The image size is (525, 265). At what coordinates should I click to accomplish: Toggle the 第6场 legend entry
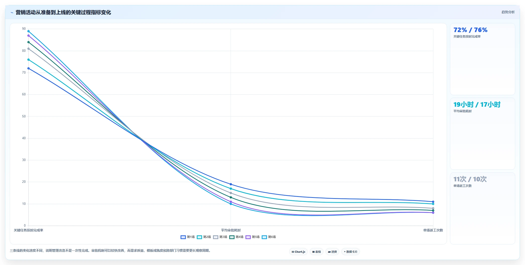[269, 237]
